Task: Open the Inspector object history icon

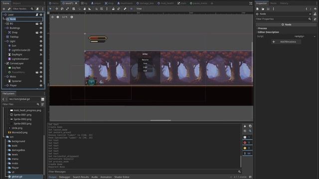Action: pos(315,9)
